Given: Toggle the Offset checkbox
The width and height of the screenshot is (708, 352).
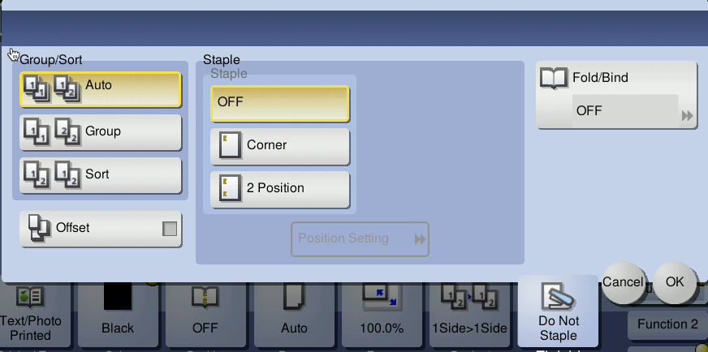Looking at the screenshot, I should 170,229.
